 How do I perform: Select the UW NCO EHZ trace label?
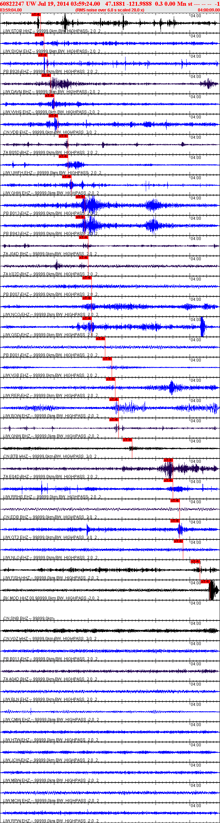point(51,315)
